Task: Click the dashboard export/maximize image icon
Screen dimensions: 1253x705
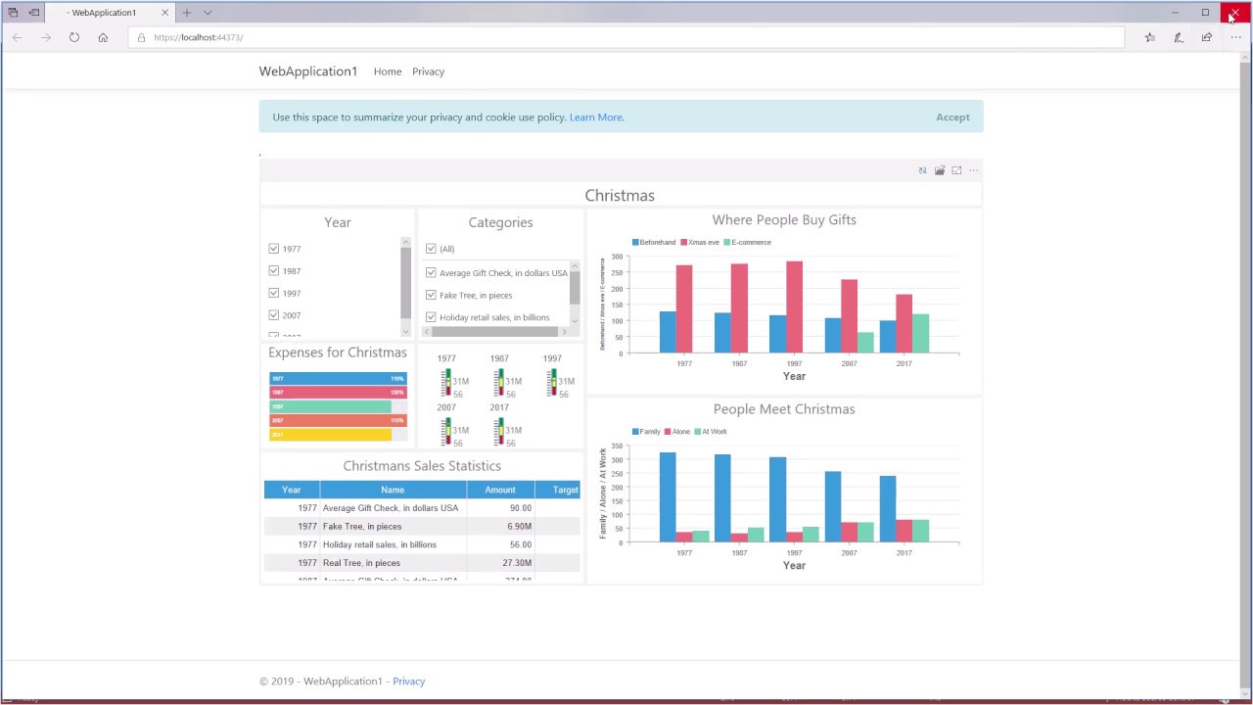Action: click(x=956, y=170)
